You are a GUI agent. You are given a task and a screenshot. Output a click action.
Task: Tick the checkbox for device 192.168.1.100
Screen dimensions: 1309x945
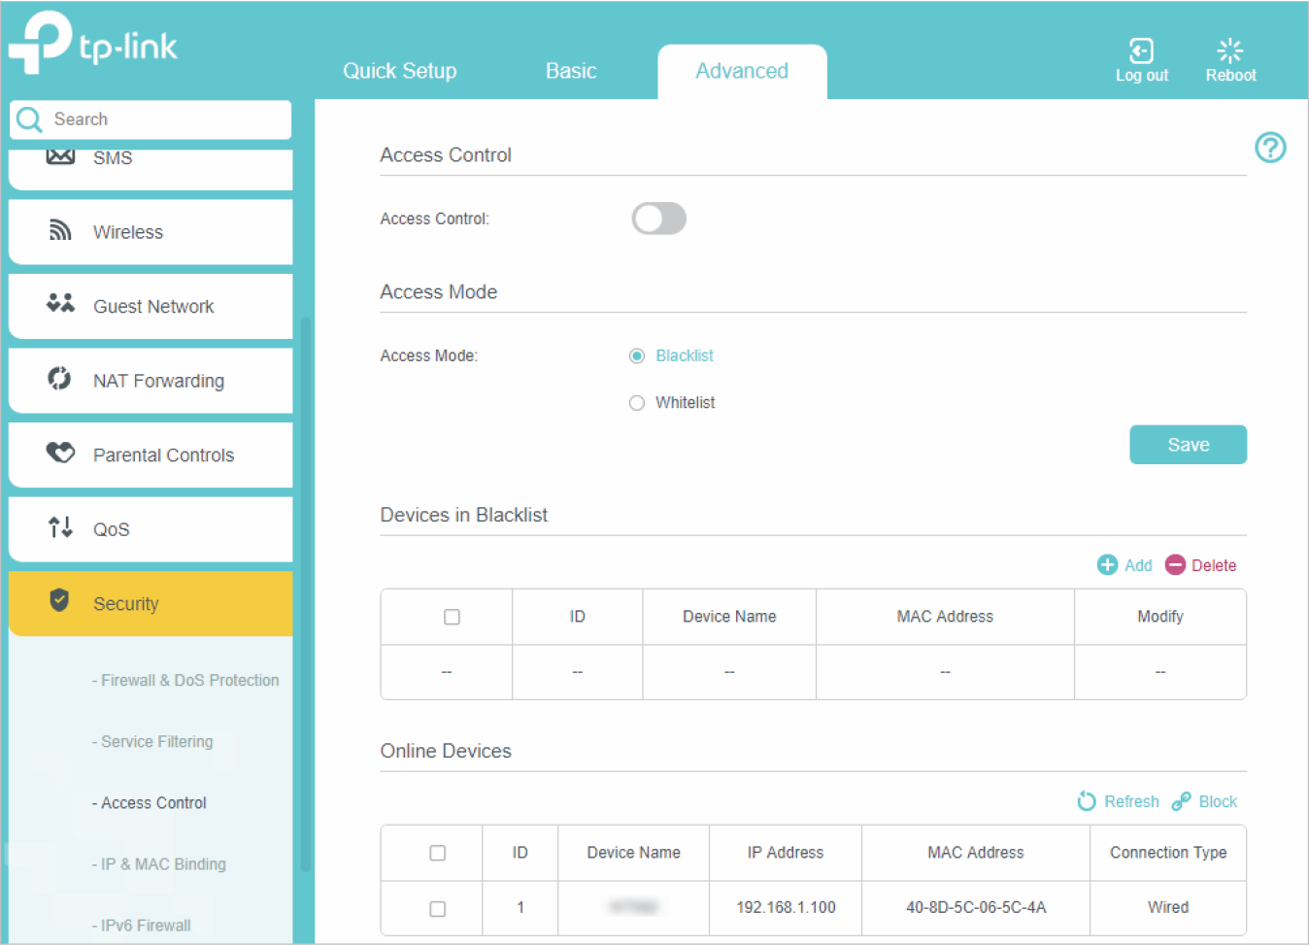tap(438, 908)
